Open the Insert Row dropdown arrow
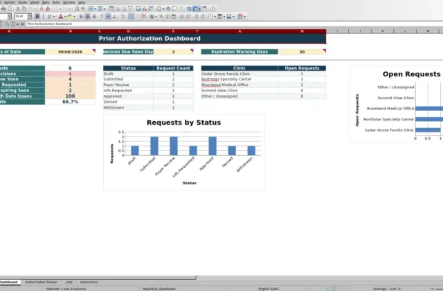 (x=96, y=9)
